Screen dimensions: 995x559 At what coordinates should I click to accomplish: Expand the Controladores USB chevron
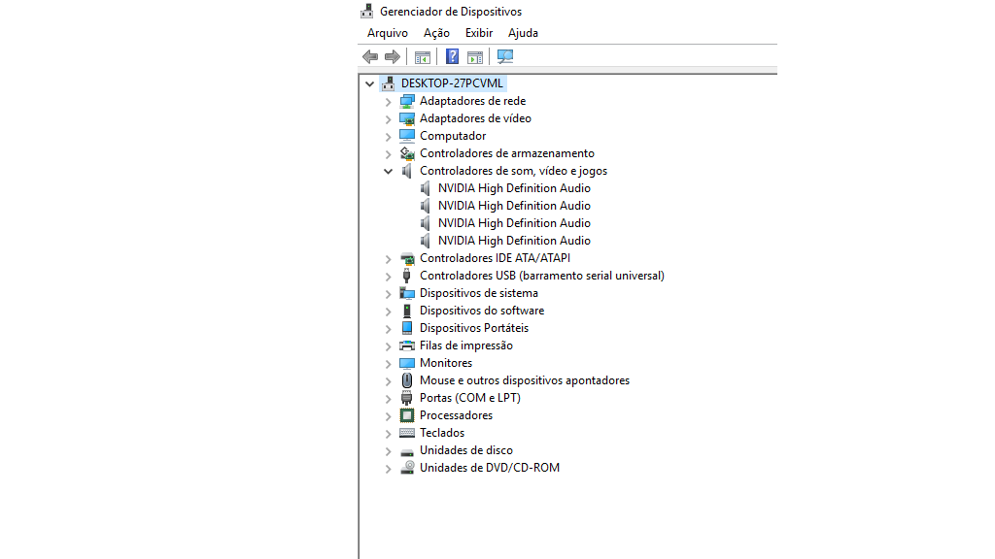tap(388, 276)
